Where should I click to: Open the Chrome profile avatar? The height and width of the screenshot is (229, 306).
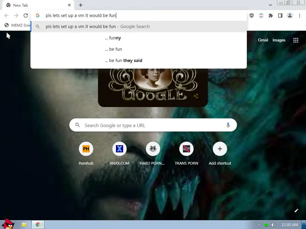point(290,16)
